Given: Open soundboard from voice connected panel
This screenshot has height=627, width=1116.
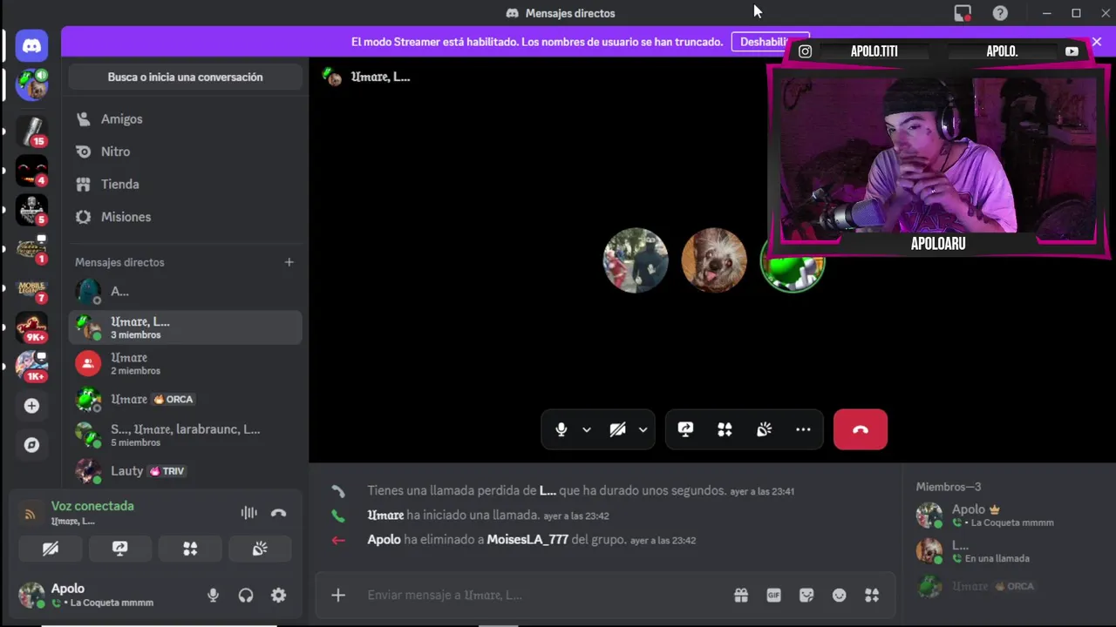Looking at the screenshot, I should (260, 549).
